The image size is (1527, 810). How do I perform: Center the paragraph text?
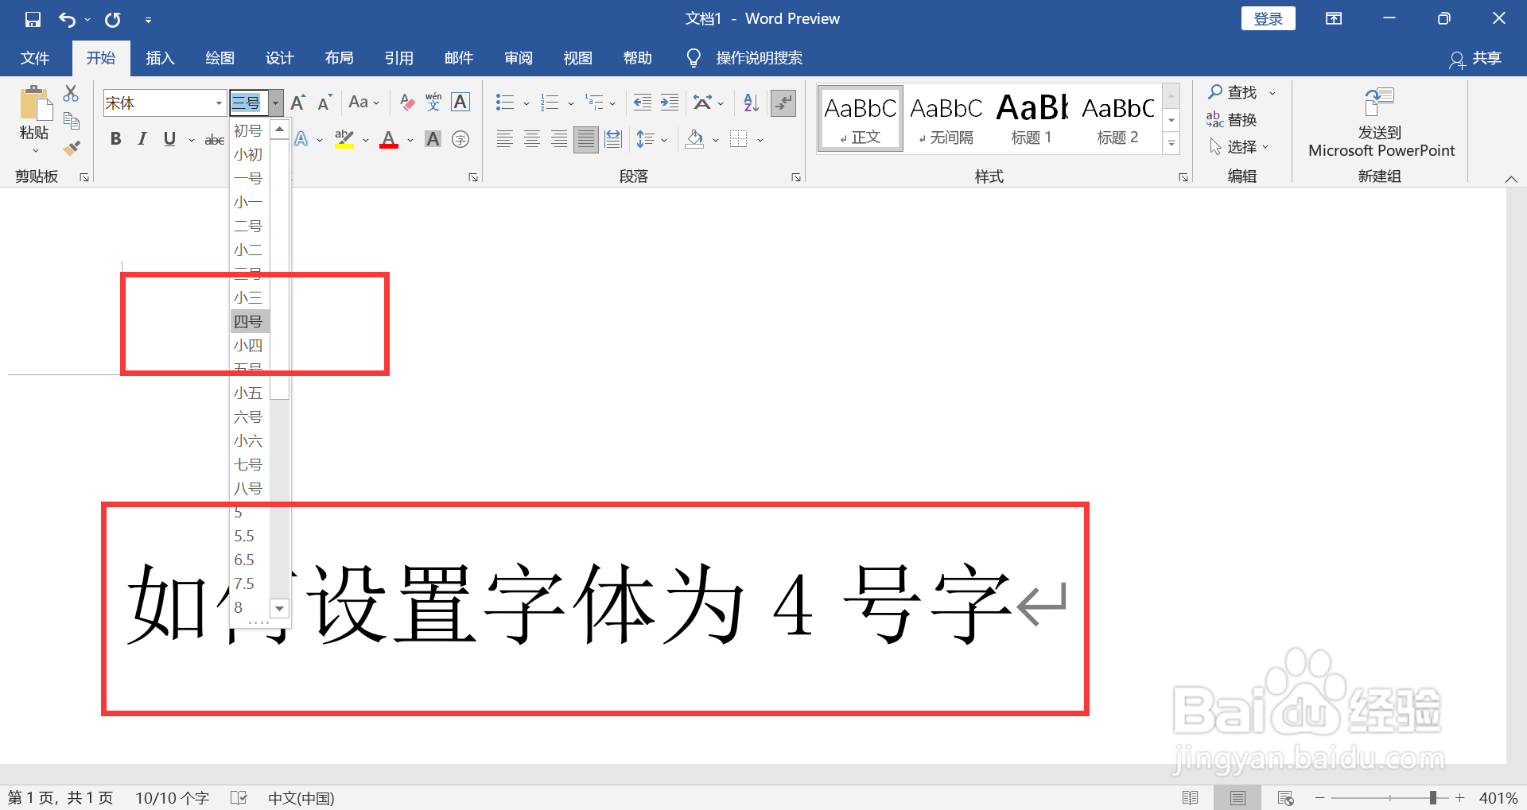pos(532,140)
